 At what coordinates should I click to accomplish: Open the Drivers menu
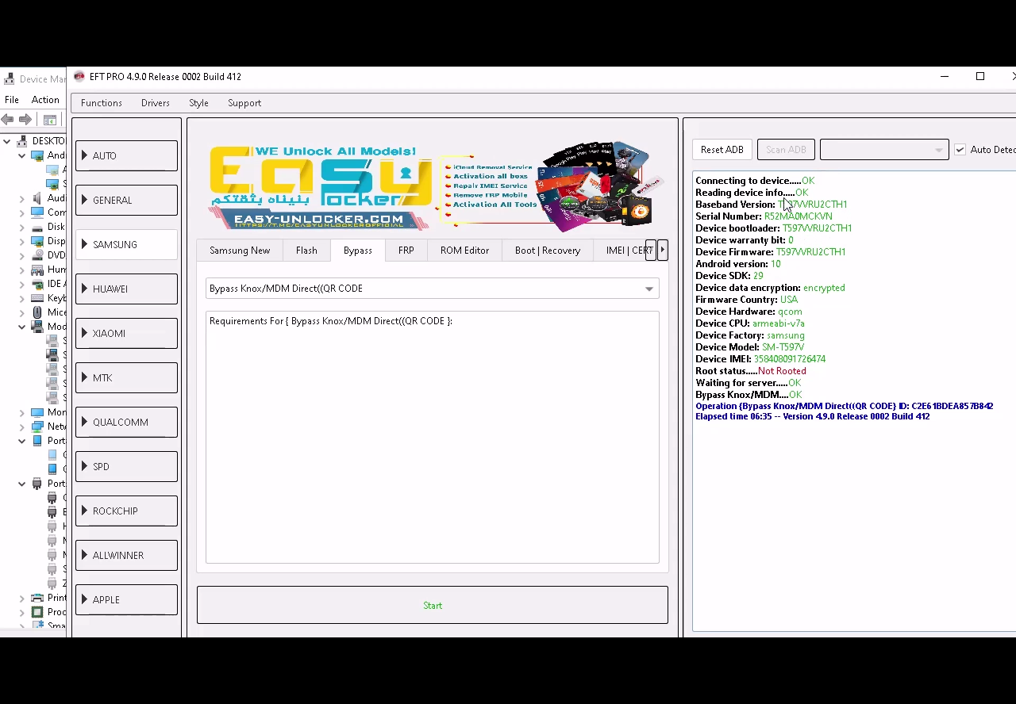coord(156,103)
